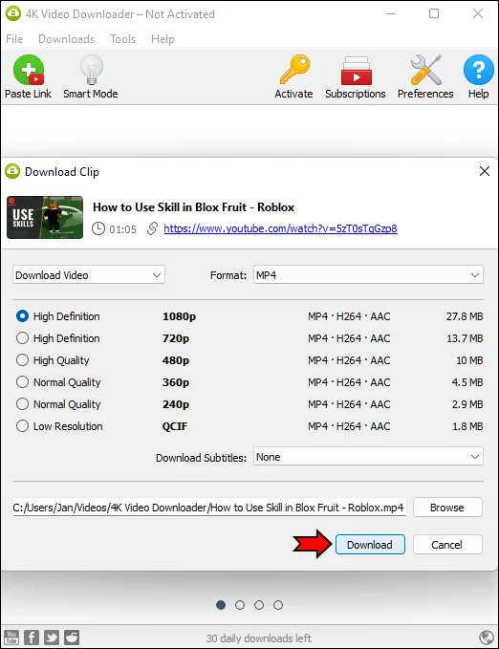Select Normal Quality 360p option
Screen dimensions: 499x649
pos(22,382)
